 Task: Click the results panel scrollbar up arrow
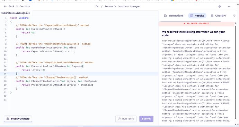[x=236, y=23]
